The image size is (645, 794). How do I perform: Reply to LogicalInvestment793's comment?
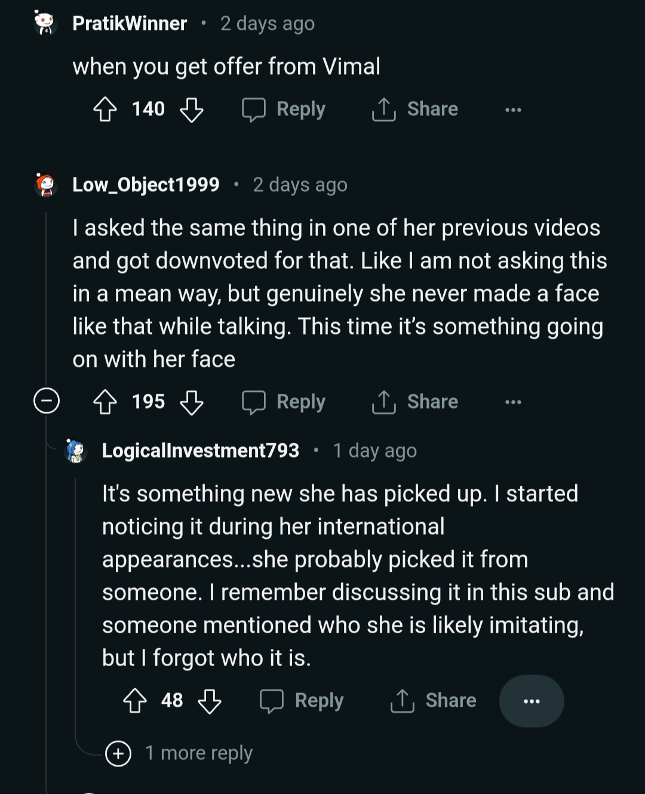pos(302,701)
